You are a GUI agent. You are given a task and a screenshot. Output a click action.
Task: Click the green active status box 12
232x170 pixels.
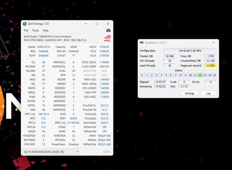point(200,75)
